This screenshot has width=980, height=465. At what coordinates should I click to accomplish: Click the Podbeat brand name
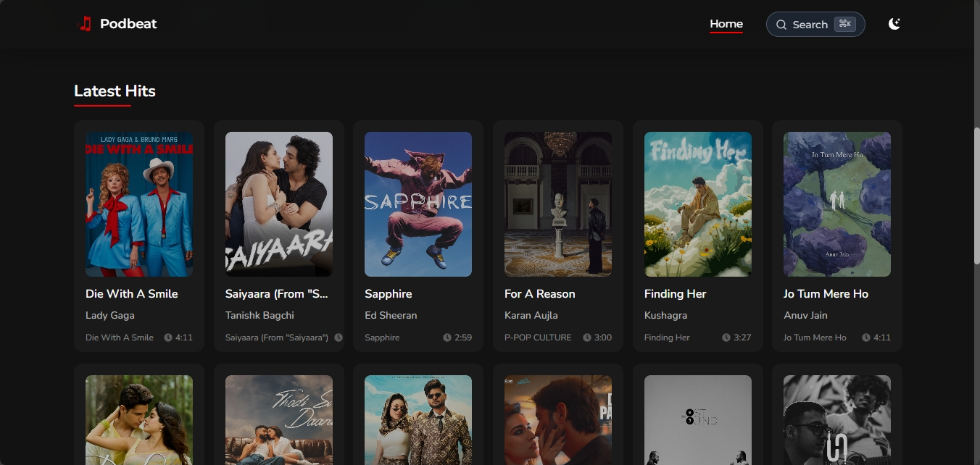[x=128, y=24]
